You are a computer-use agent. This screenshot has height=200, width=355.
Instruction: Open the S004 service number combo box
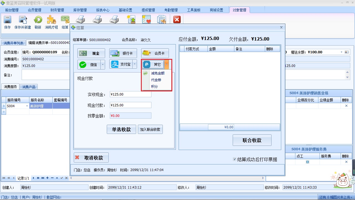27,106
